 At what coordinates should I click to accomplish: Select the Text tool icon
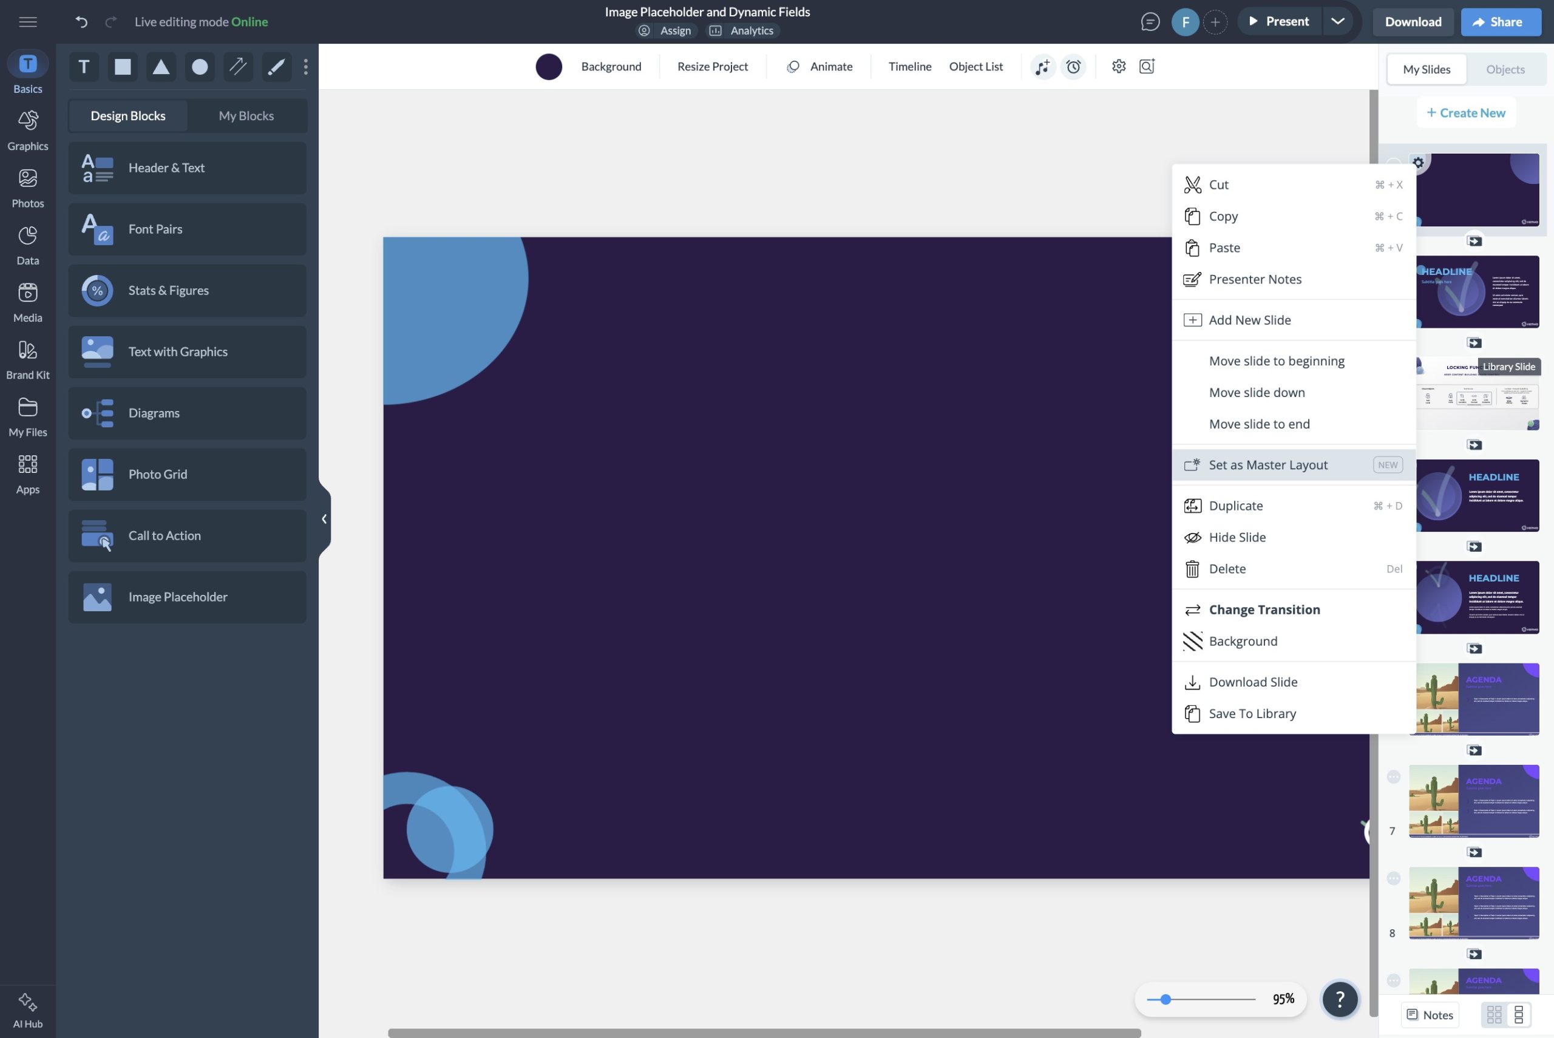click(x=84, y=66)
